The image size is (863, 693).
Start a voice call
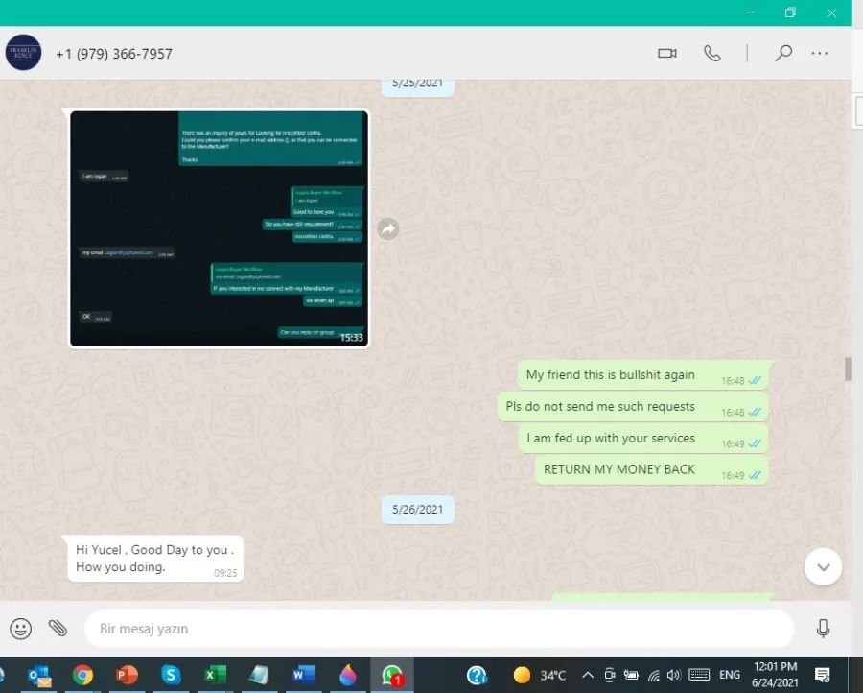(712, 54)
